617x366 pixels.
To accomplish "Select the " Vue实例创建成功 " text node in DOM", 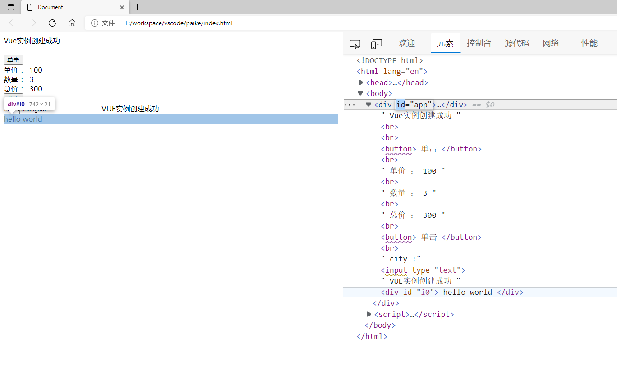I will point(421,115).
